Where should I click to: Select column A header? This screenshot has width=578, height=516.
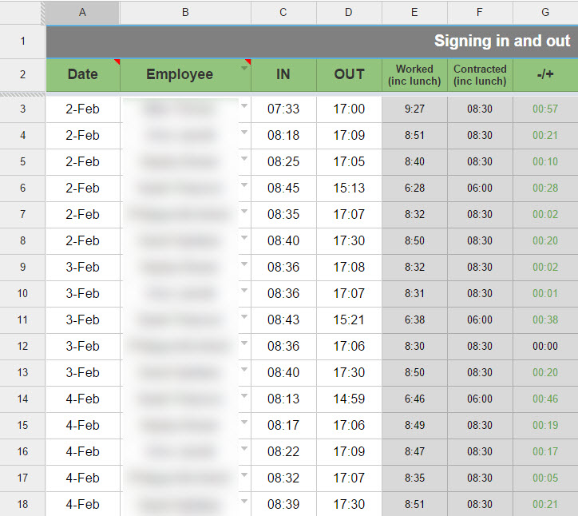pyautogui.click(x=83, y=12)
